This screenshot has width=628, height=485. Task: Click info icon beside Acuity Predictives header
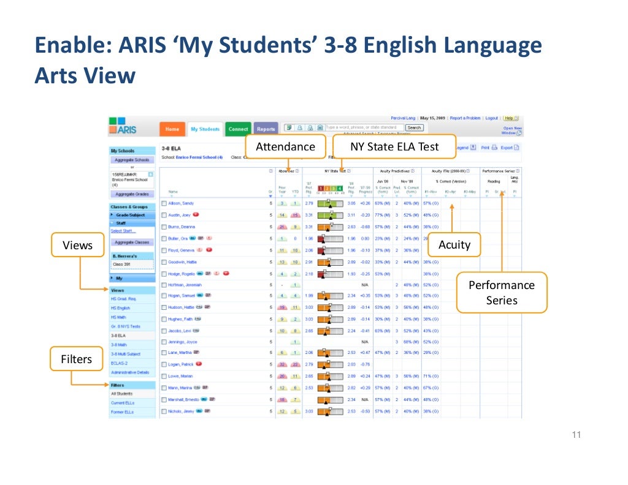(413, 171)
